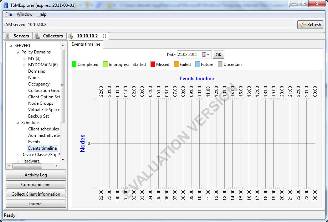Click the Completed green legend swatch

click(74, 64)
